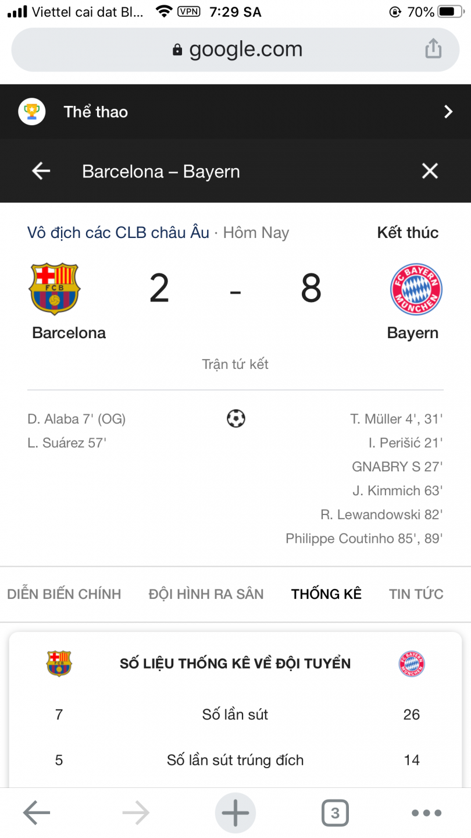Go back using the arrow beside Barcelona – Bayern
Screen dimensions: 471x838
pyautogui.click(x=41, y=171)
